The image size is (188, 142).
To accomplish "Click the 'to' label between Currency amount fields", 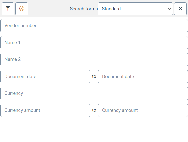I will (94, 110).
